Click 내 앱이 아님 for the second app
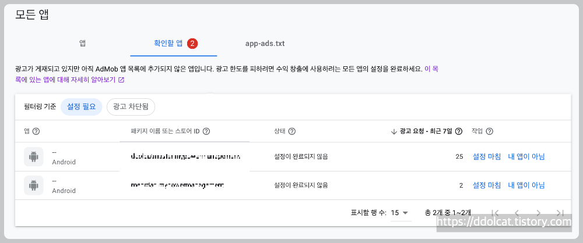Image resolution: width=583 pixels, height=243 pixels. 526,185
